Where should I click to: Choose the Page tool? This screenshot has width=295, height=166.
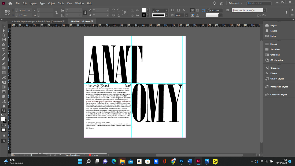pos(4,35)
